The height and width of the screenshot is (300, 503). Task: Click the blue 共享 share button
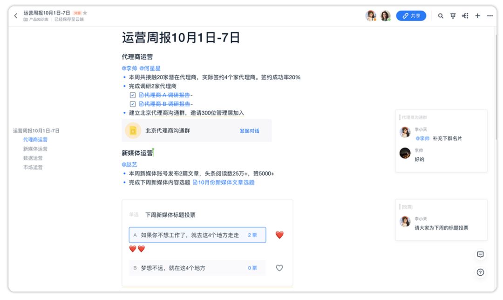(411, 15)
